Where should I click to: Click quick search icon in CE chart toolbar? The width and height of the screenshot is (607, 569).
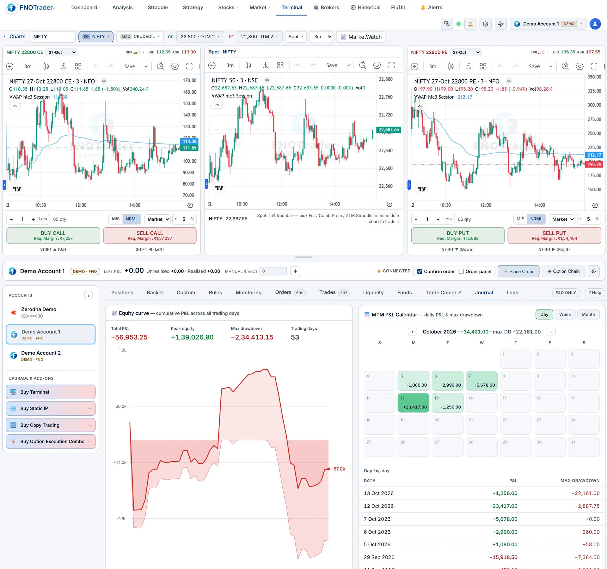click(x=160, y=66)
